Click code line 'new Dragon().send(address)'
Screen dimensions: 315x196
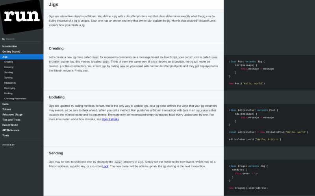[x=248, y=188]
